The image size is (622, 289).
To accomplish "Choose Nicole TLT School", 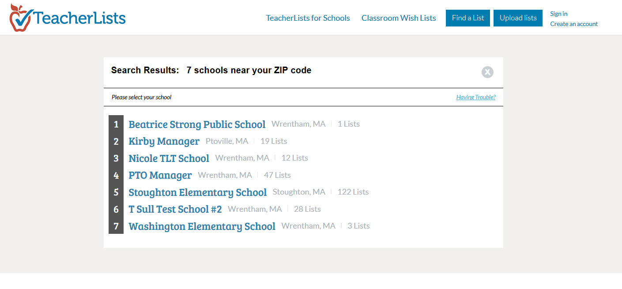I will tap(169, 158).
